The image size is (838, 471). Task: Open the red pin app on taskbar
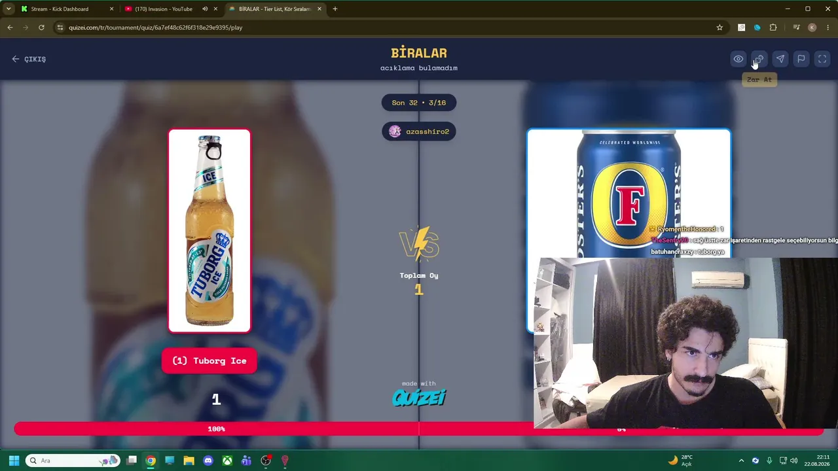285,461
